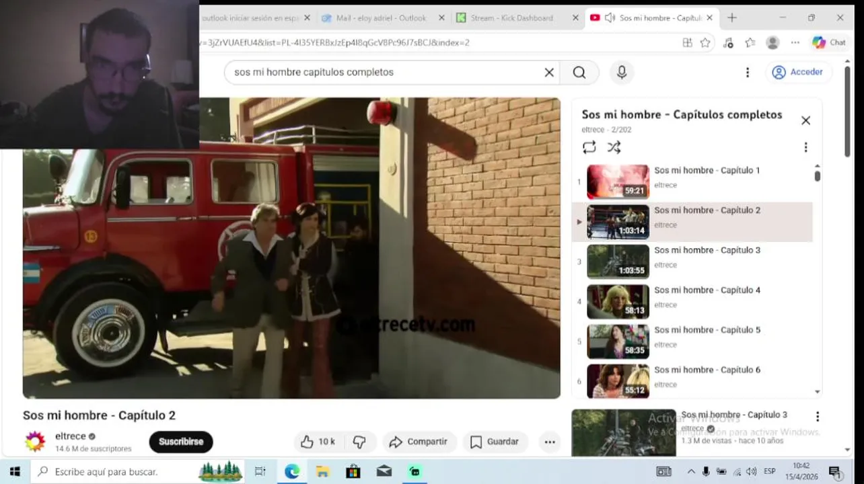Switch to the Stream - Kick Dashboard tab
Screen dimensions: 864x484
tap(511, 18)
